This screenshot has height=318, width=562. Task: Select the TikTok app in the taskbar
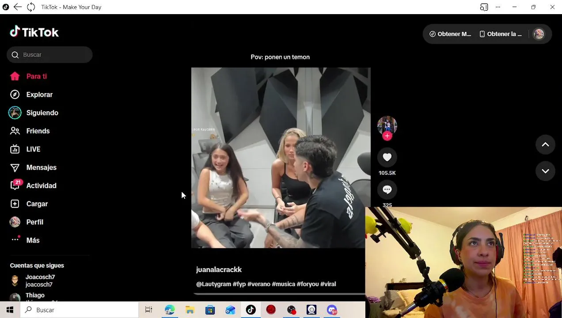pos(251,310)
